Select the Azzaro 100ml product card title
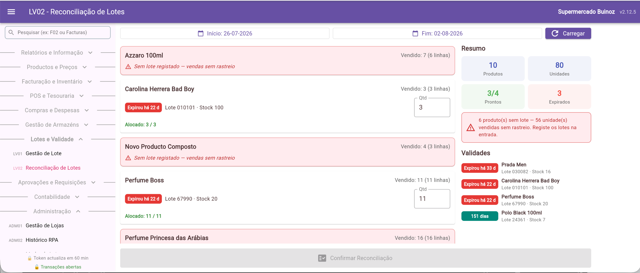This screenshot has height=273, width=640. coord(144,55)
